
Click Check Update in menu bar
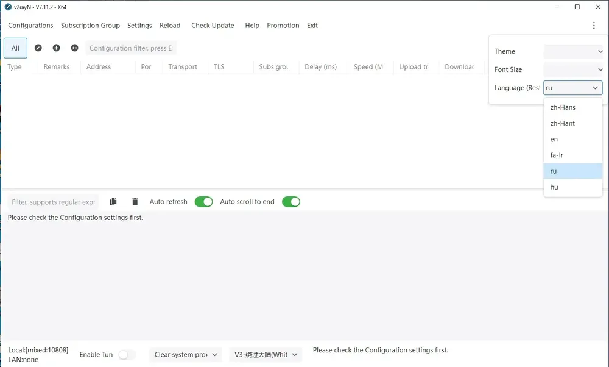pyautogui.click(x=213, y=25)
